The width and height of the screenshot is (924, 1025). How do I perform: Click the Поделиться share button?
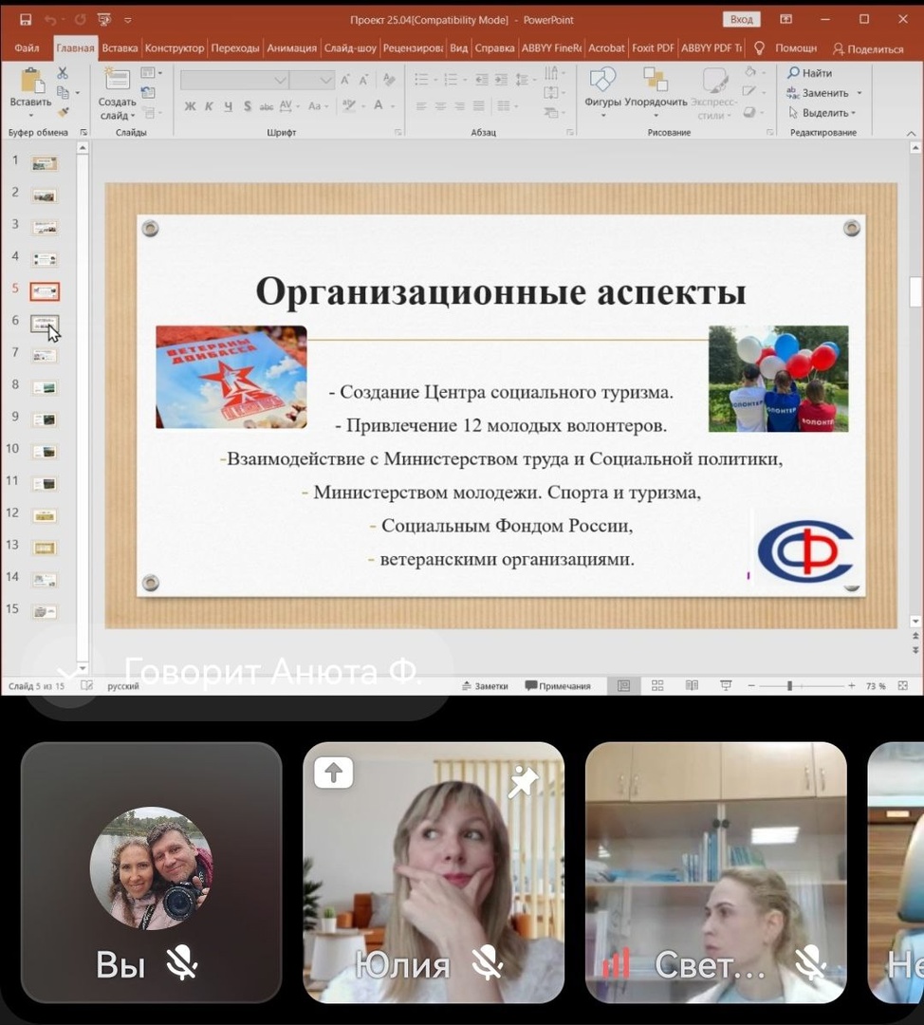(x=868, y=48)
